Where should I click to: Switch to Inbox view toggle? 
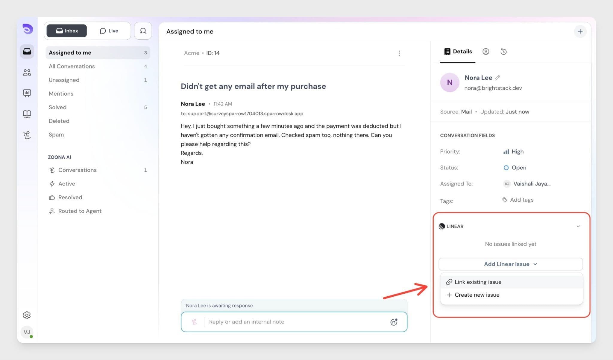tap(67, 31)
